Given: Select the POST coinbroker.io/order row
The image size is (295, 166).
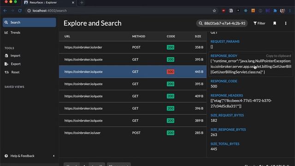Looking at the screenshot, I should [133, 47].
